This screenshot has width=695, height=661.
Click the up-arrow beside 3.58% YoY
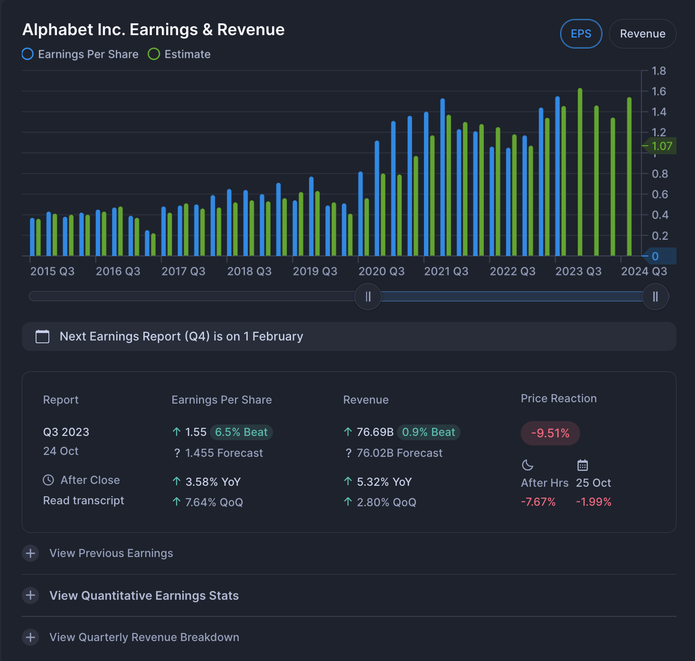(177, 482)
